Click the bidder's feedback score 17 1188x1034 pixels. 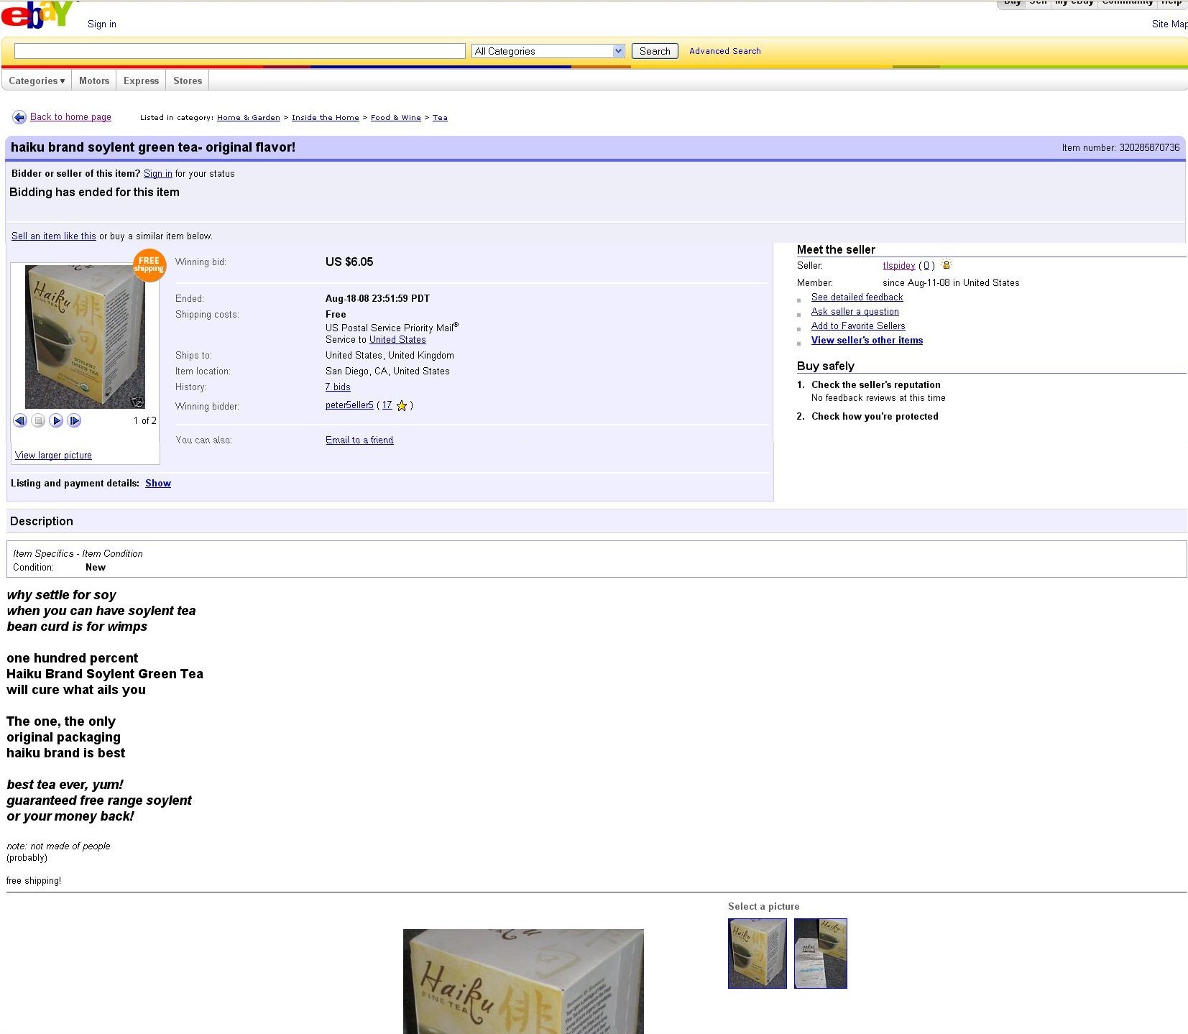coord(387,405)
